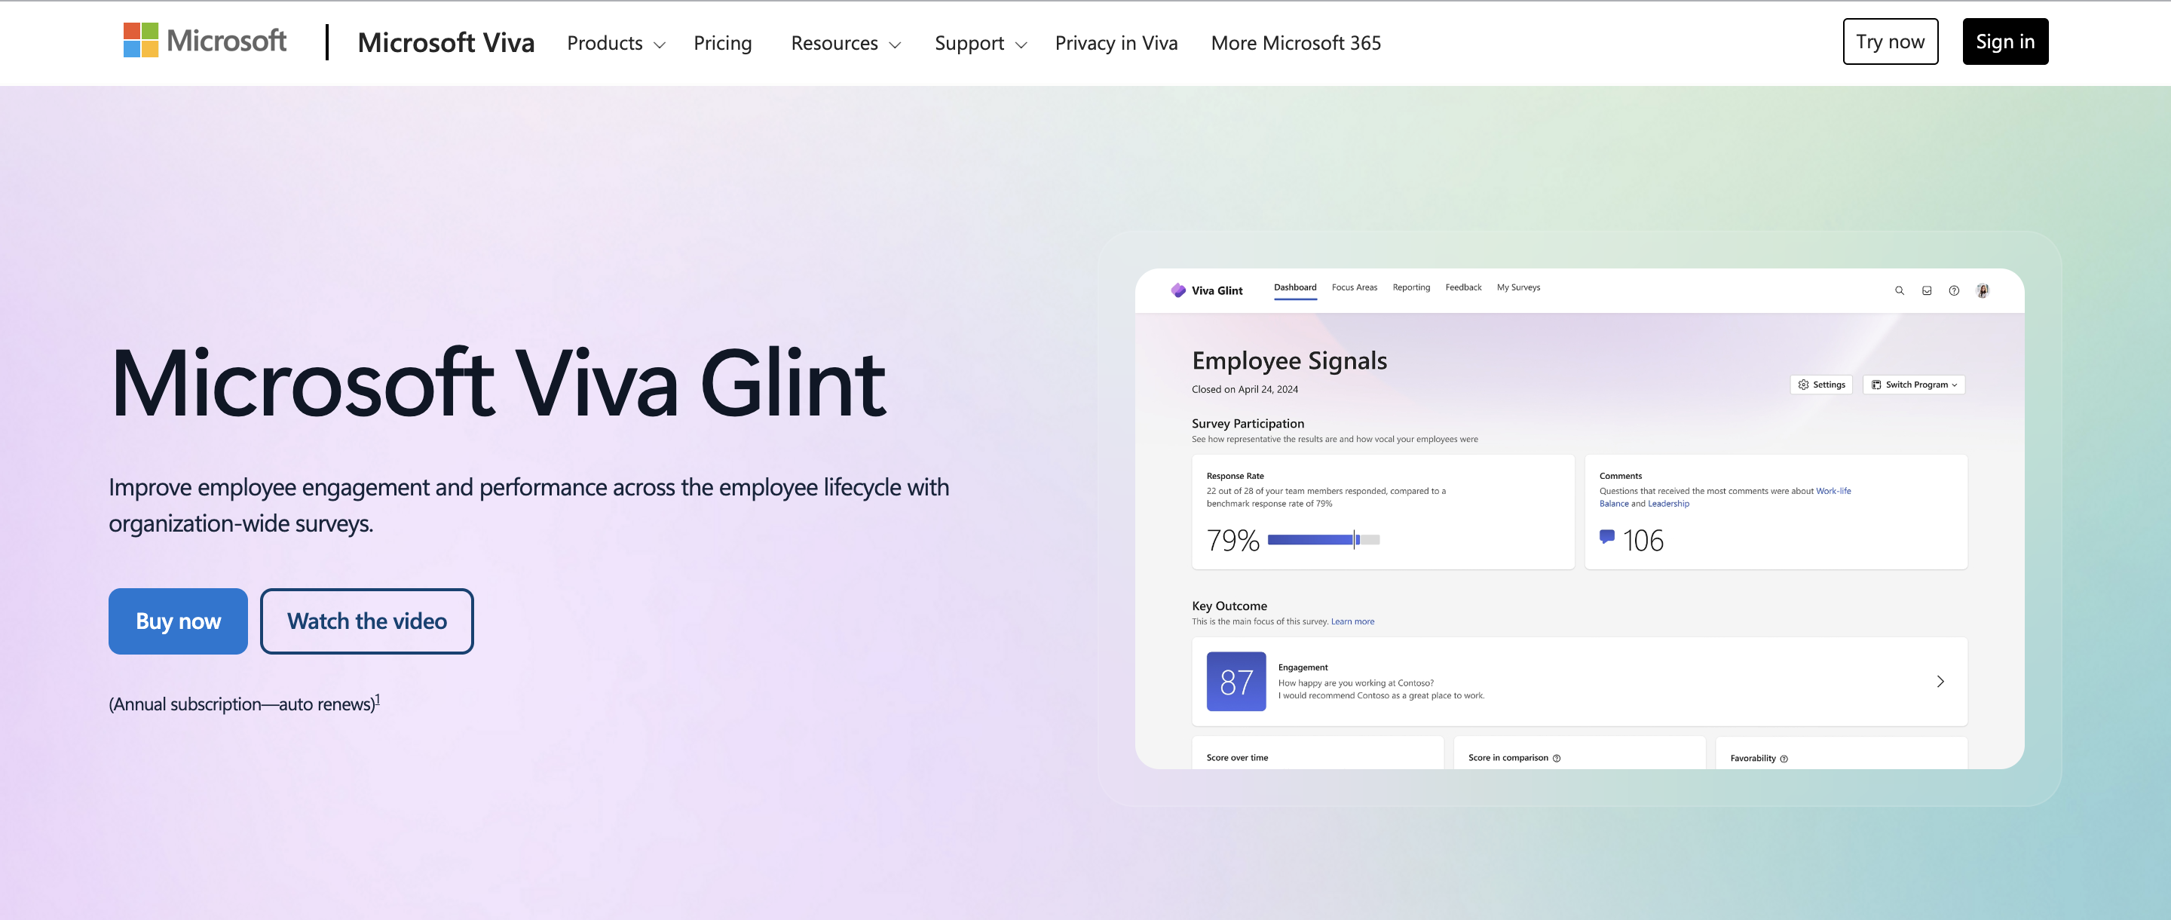Click the info icon next to Favorability

pyautogui.click(x=1784, y=759)
